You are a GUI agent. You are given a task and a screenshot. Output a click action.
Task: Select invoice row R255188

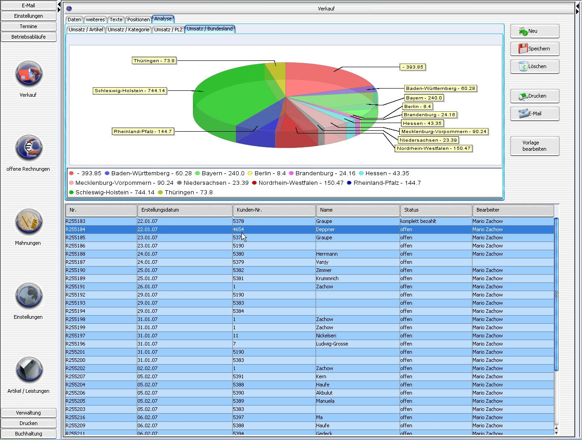(310, 254)
